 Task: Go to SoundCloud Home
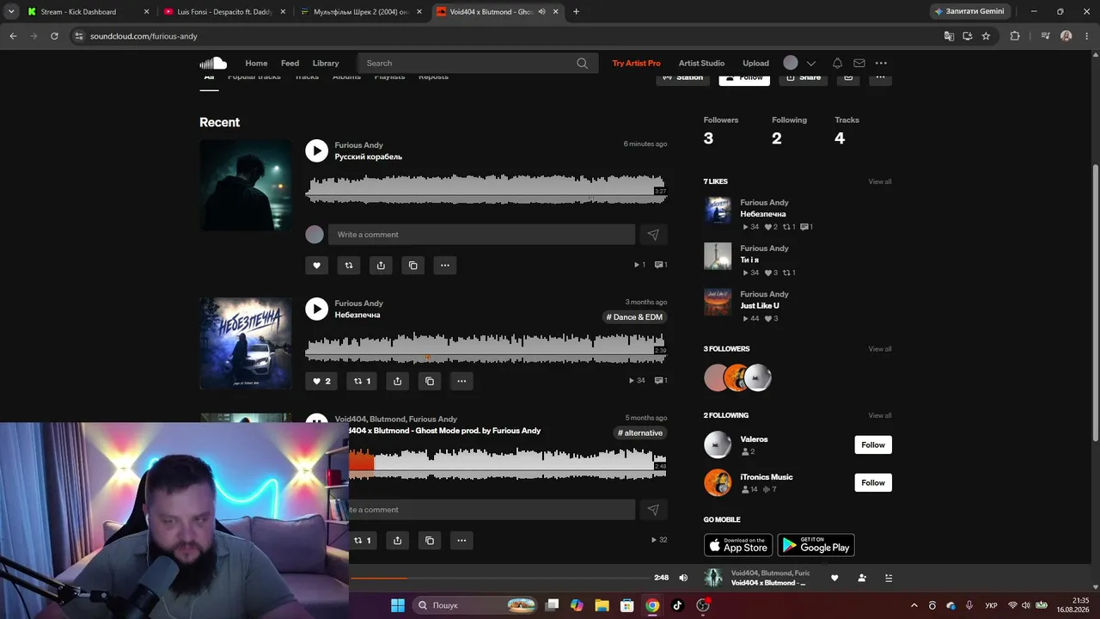pos(256,63)
